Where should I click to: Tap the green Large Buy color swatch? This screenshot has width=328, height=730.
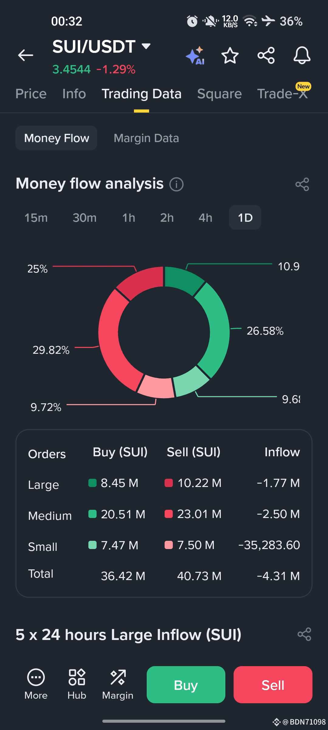point(92,483)
